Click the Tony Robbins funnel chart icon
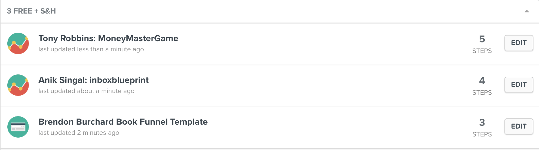 pyautogui.click(x=18, y=43)
